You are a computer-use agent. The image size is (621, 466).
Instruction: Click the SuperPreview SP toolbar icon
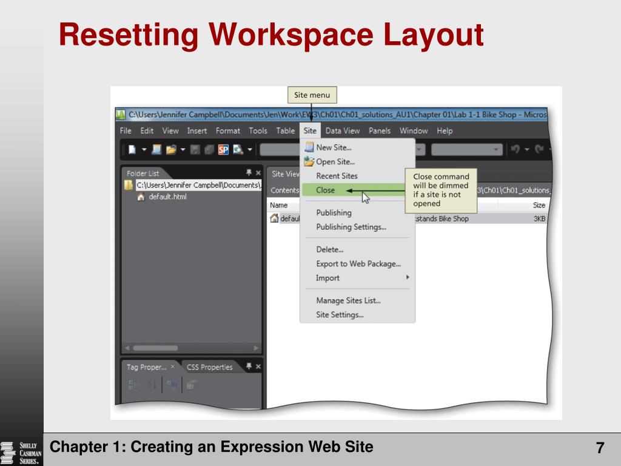223,150
